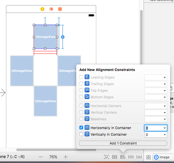Click the Horizontally in Container icon
The height and width of the screenshot is (163, 174).
[87, 128]
